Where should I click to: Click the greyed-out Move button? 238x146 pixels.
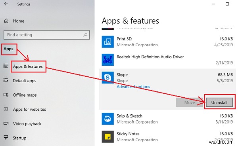pos(190,102)
